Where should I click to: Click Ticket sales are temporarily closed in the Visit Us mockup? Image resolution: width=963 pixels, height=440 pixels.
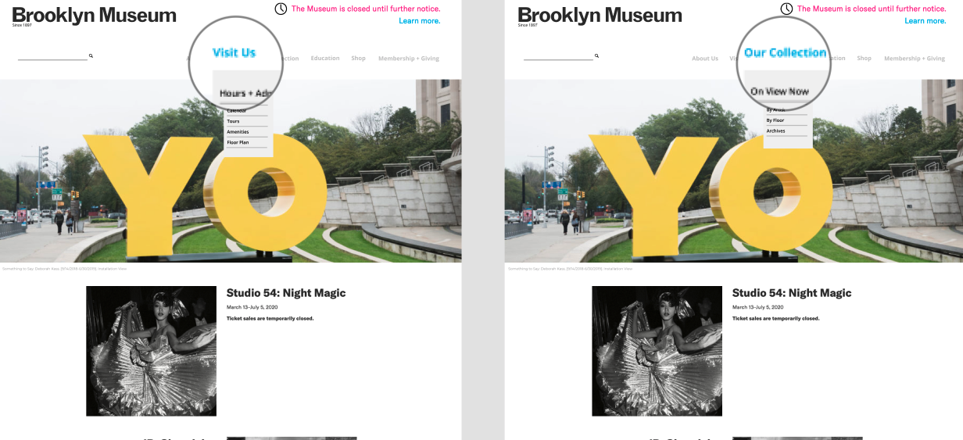click(x=270, y=318)
